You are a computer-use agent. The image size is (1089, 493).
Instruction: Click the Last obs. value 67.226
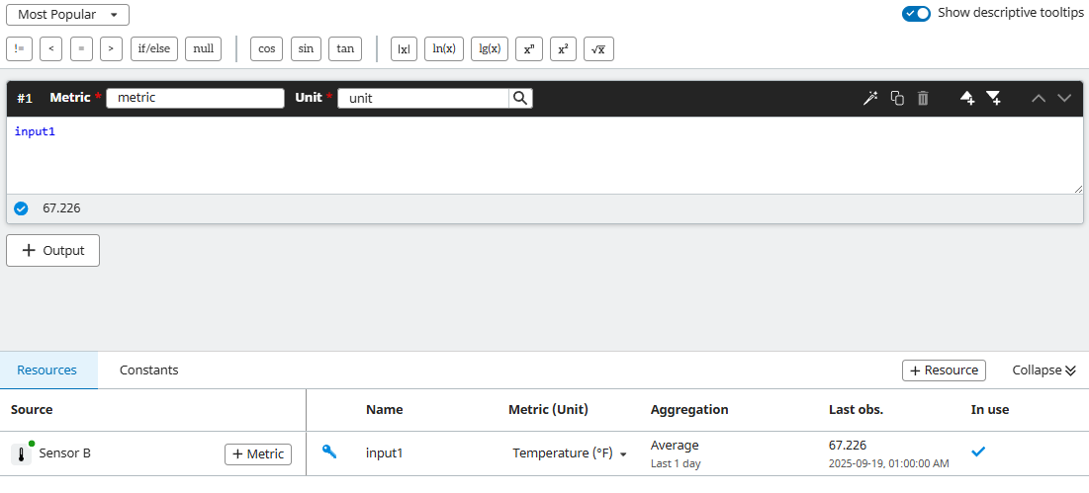848,446
